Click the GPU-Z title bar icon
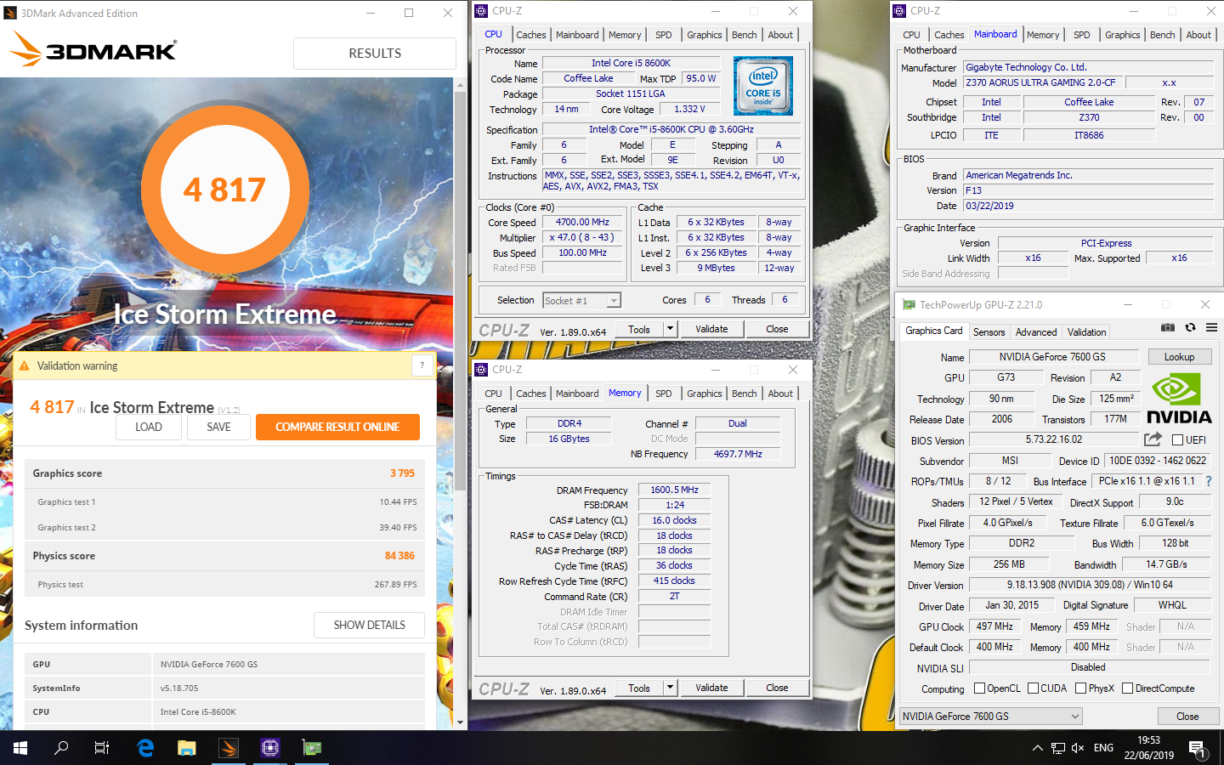Viewport: 1224px width, 765px height. tap(909, 304)
